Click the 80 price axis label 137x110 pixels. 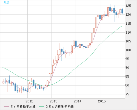[127, 85]
